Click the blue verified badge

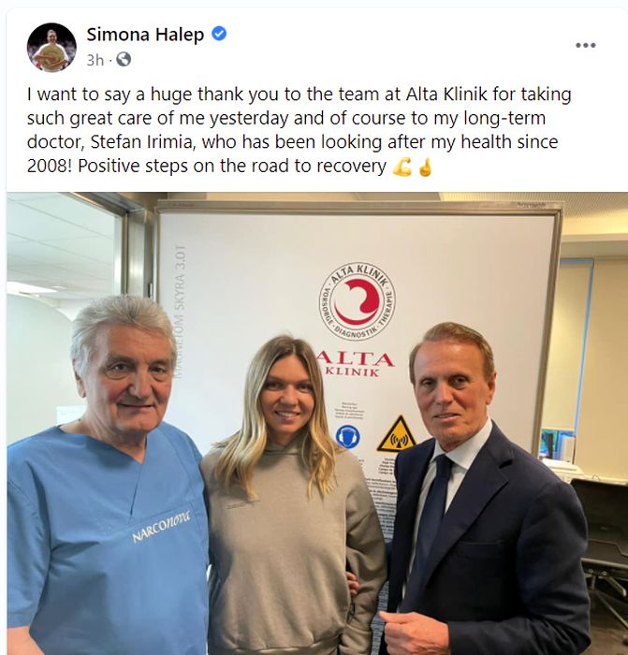pos(219,34)
